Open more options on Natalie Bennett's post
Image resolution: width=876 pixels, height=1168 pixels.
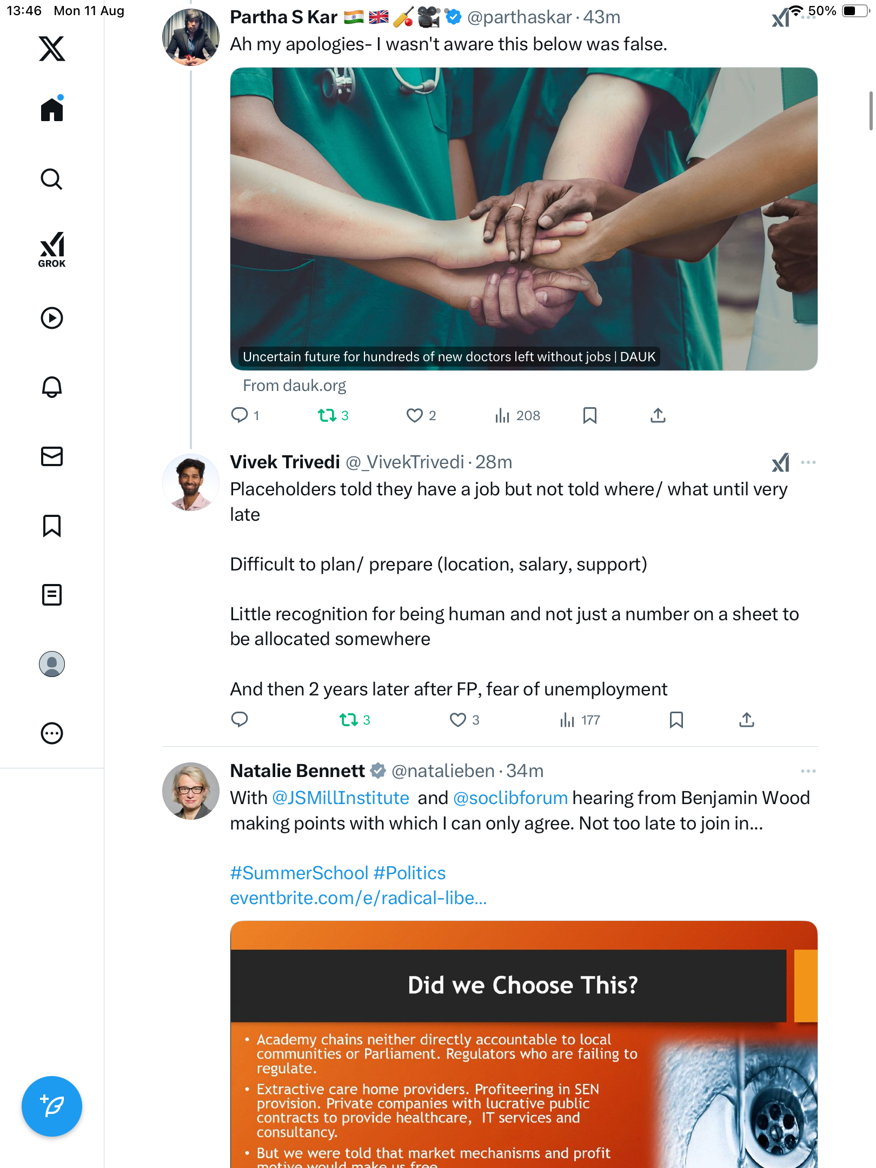pyautogui.click(x=808, y=771)
